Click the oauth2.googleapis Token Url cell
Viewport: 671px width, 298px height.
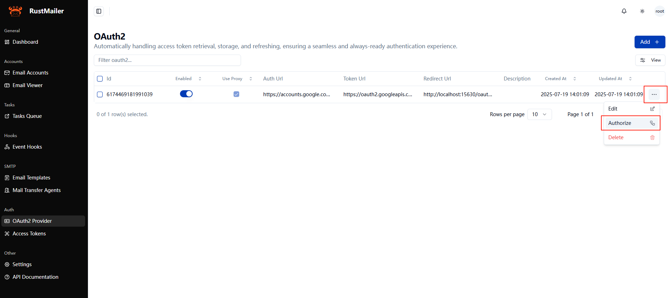pyautogui.click(x=378, y=94)
